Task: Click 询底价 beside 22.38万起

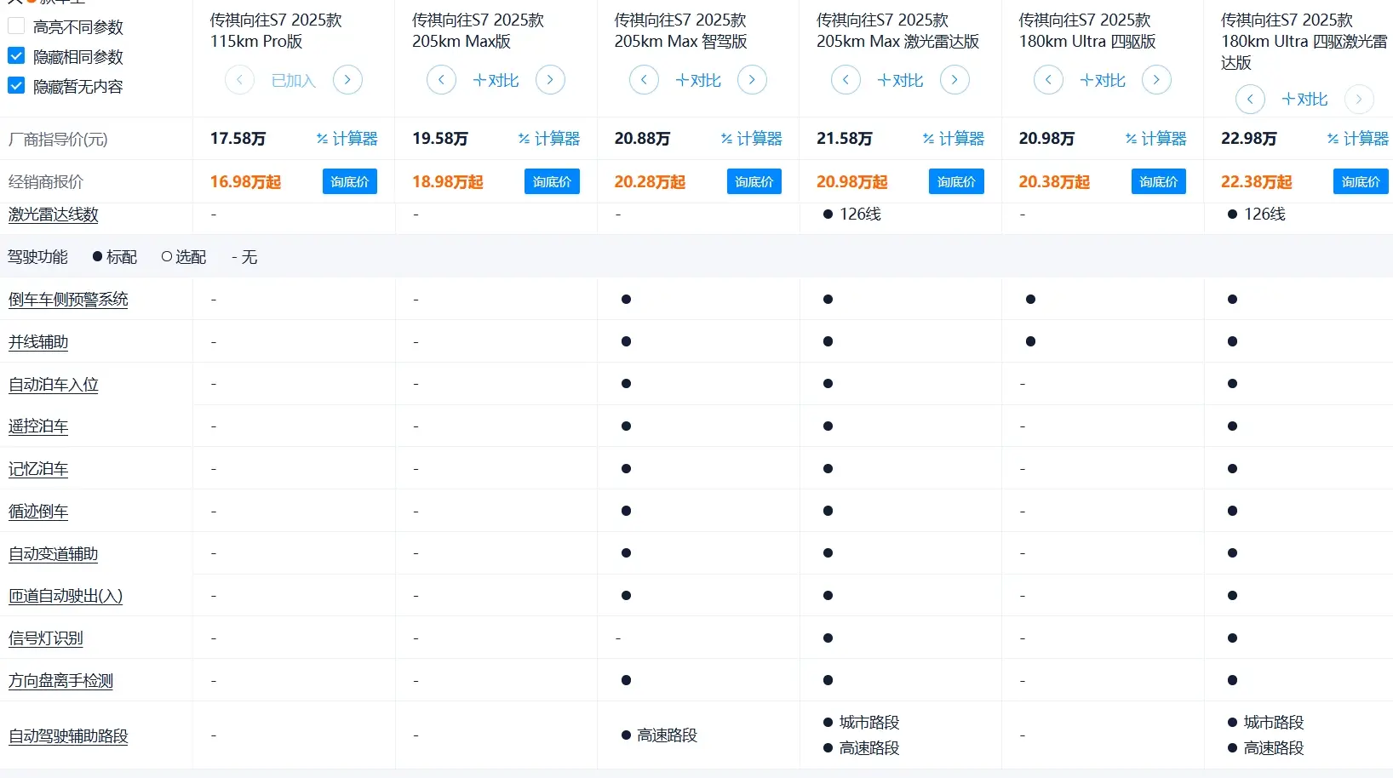Action: (x=1361, y=181)
